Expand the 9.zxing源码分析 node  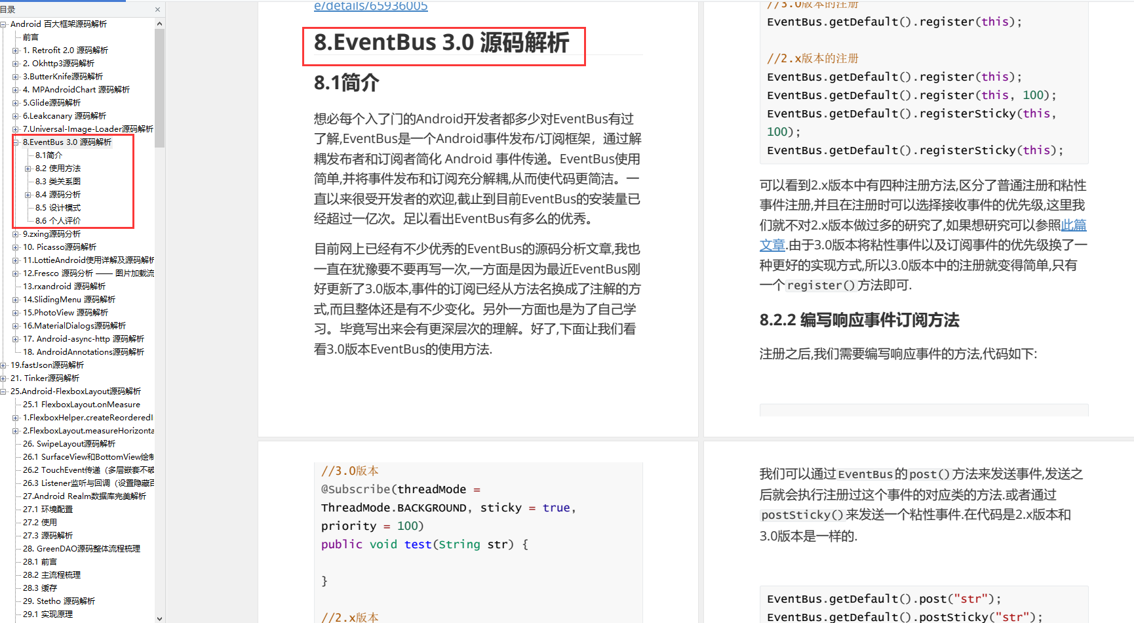pos(16,234)
